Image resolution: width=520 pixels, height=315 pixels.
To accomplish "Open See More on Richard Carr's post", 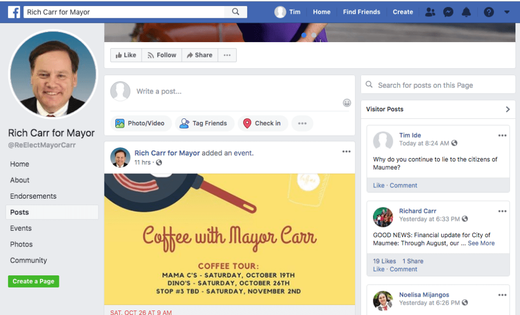I will [481, 243].
